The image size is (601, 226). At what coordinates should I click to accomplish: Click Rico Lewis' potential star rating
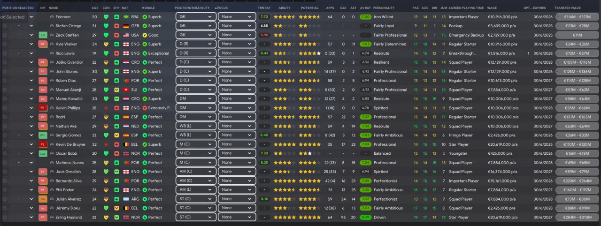click(310, 53)
